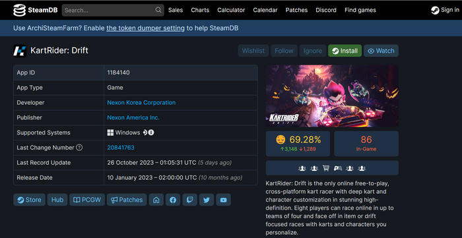
Task: Click the KartRider: Drift page title
Action: 59,51
